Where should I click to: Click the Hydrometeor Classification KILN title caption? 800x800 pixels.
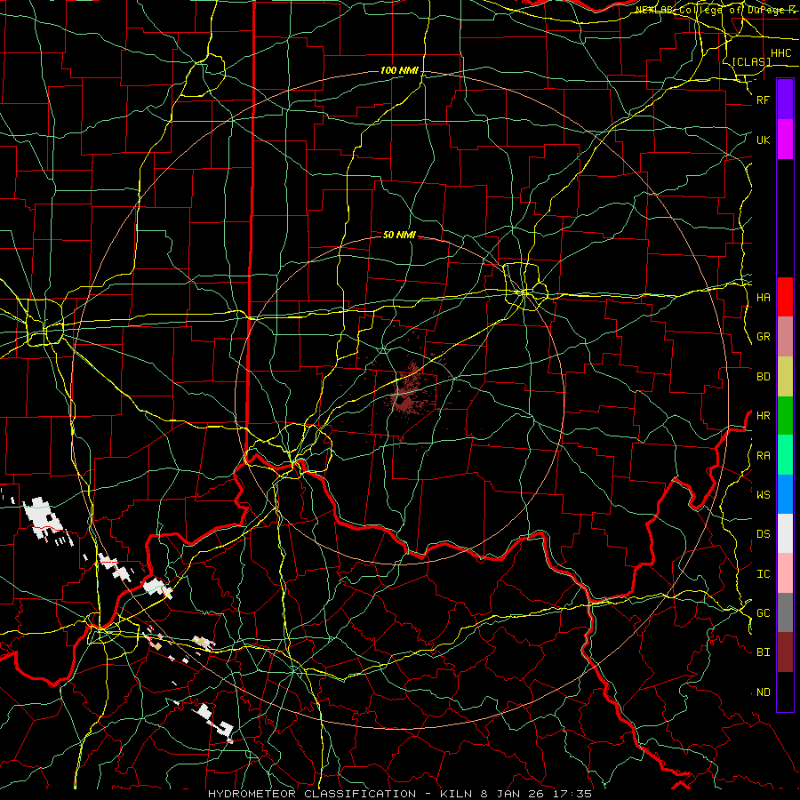tap(400, 794)
